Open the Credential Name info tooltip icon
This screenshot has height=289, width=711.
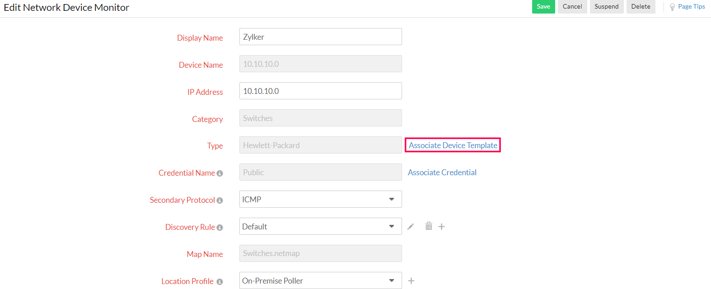pyautogui.click(x=220, y=173)
